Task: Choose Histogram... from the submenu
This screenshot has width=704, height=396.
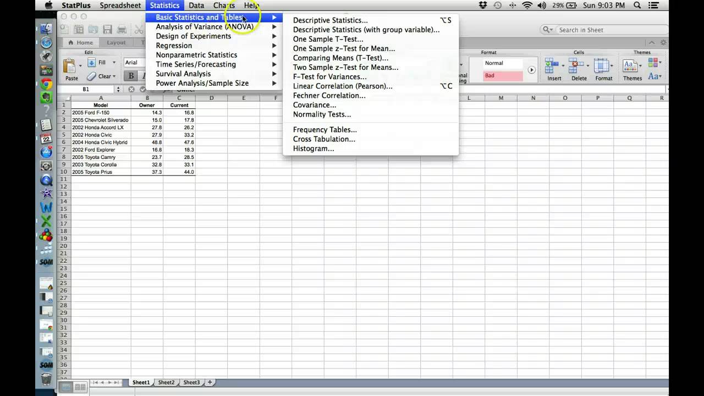Action: tap(371, 148)
